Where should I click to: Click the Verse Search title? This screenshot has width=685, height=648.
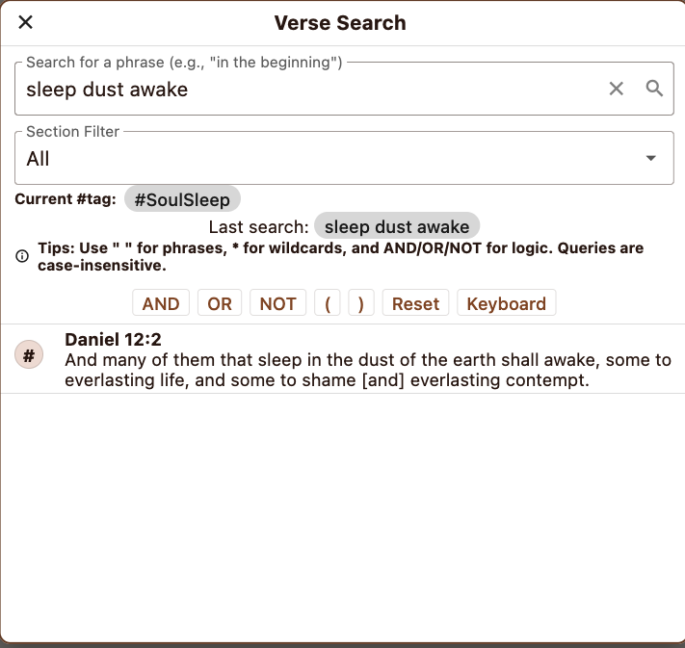pyautogui.click(x=340, y=23)
